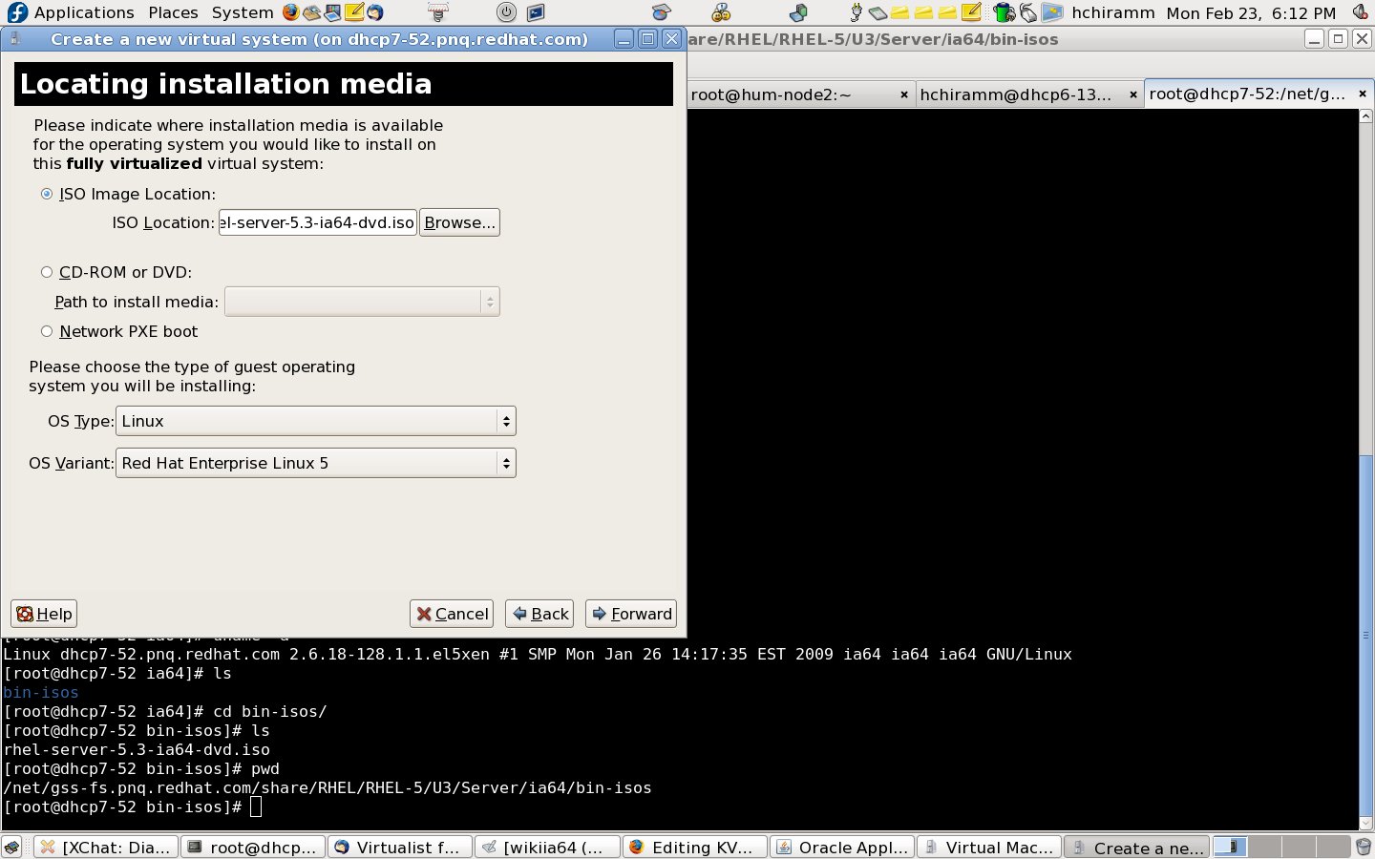This screenshot has width=1375, height=859.
Task: Click the blue bin-isos directory name in terminal
Action: coord(41,692)
